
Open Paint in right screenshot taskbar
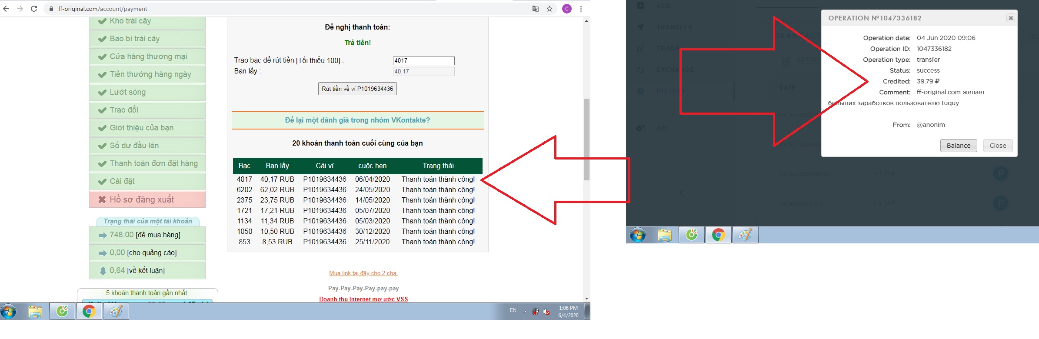click(746, 235)
